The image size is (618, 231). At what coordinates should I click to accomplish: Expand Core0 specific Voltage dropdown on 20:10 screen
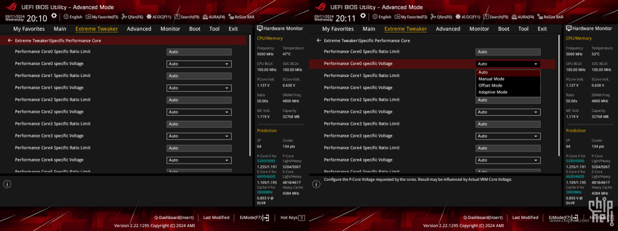(x=199, y=64)
